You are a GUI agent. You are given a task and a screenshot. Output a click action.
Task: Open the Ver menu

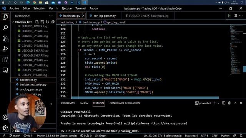[51, 8]
